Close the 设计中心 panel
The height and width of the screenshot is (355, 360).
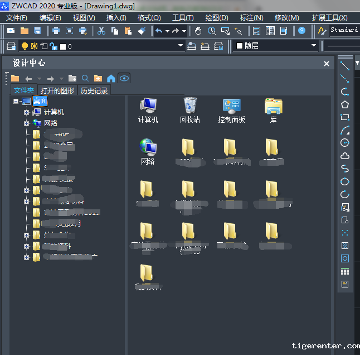click(326, 64)
